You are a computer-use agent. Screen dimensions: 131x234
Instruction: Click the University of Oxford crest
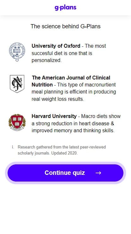click(17, 52)
